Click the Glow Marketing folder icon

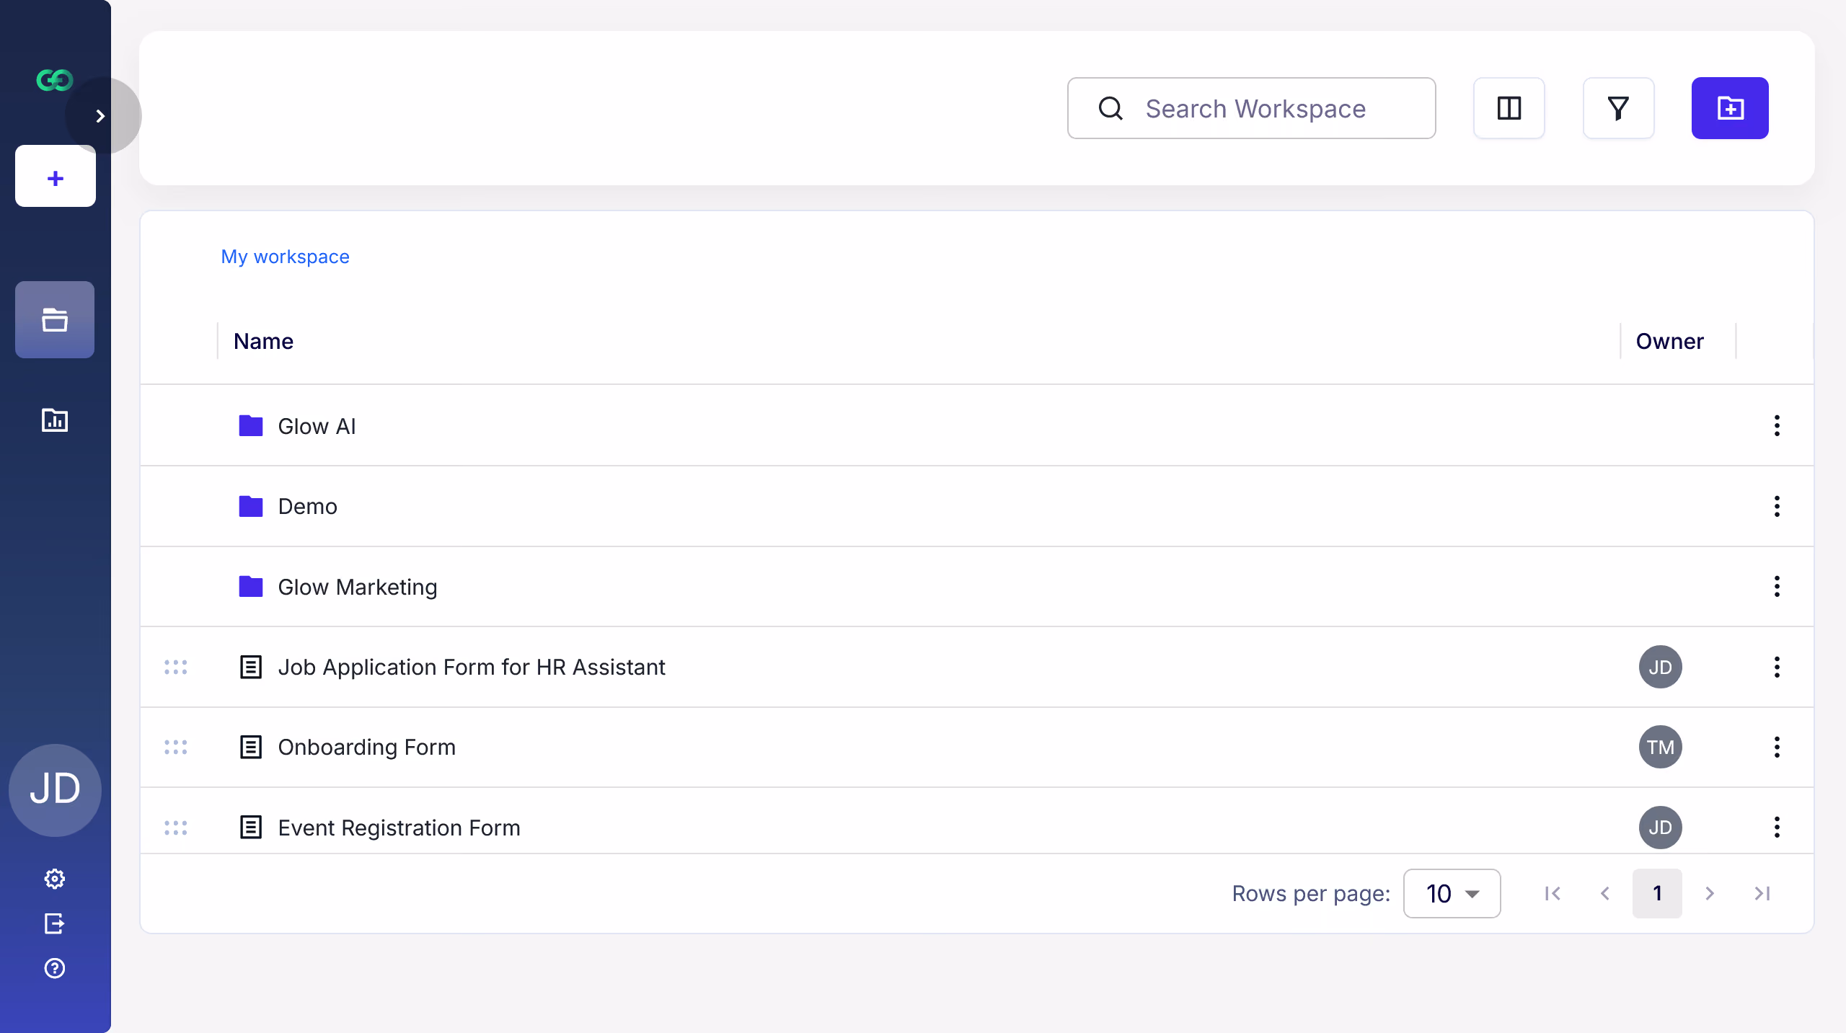(x=251, y=586)
